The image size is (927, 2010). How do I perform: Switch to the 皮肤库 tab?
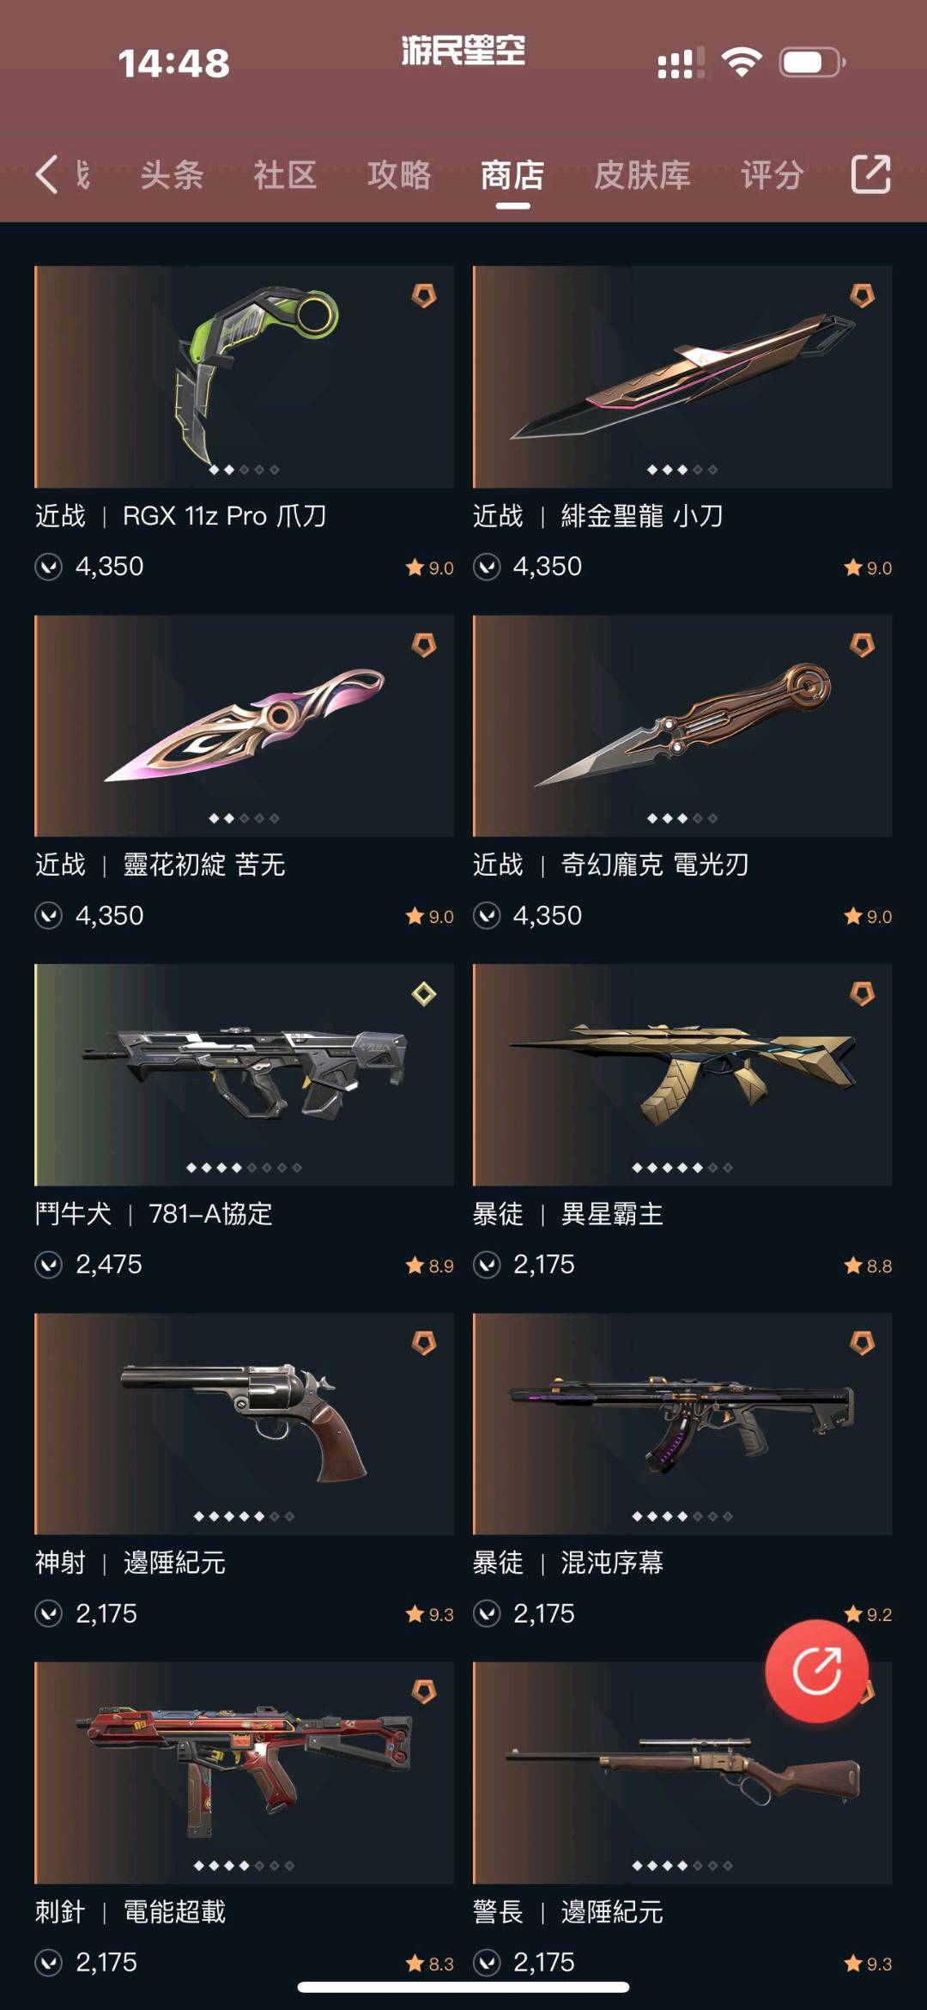(x=642, y=175)
